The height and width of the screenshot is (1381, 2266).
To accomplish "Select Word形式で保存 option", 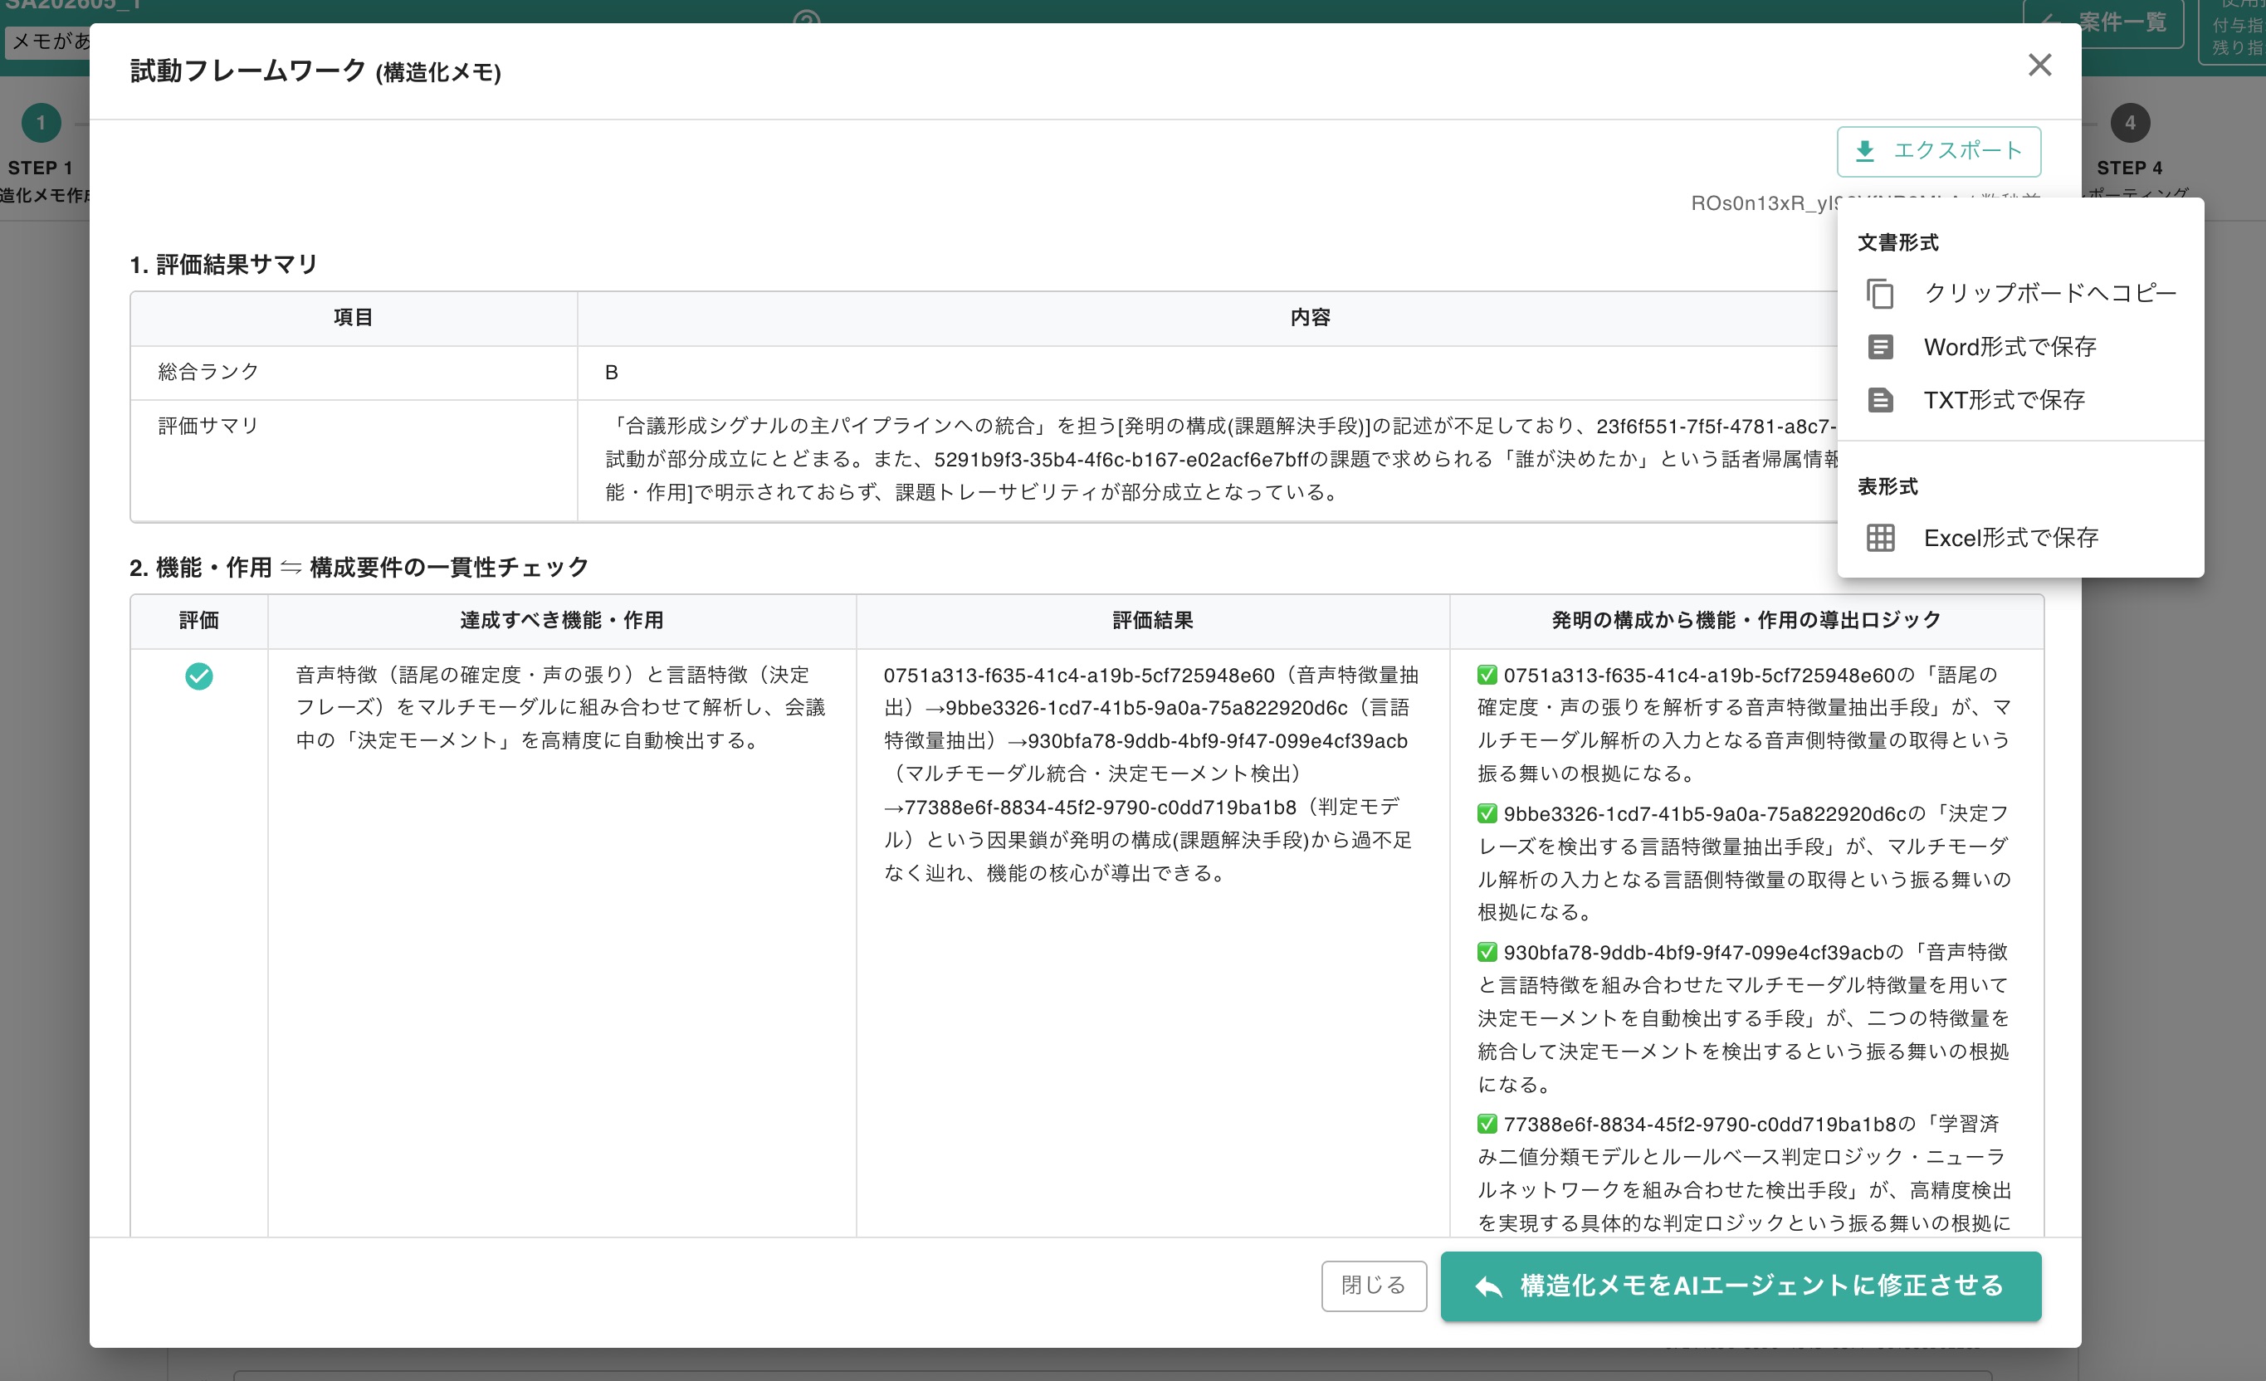I will tap(2020, 347).
